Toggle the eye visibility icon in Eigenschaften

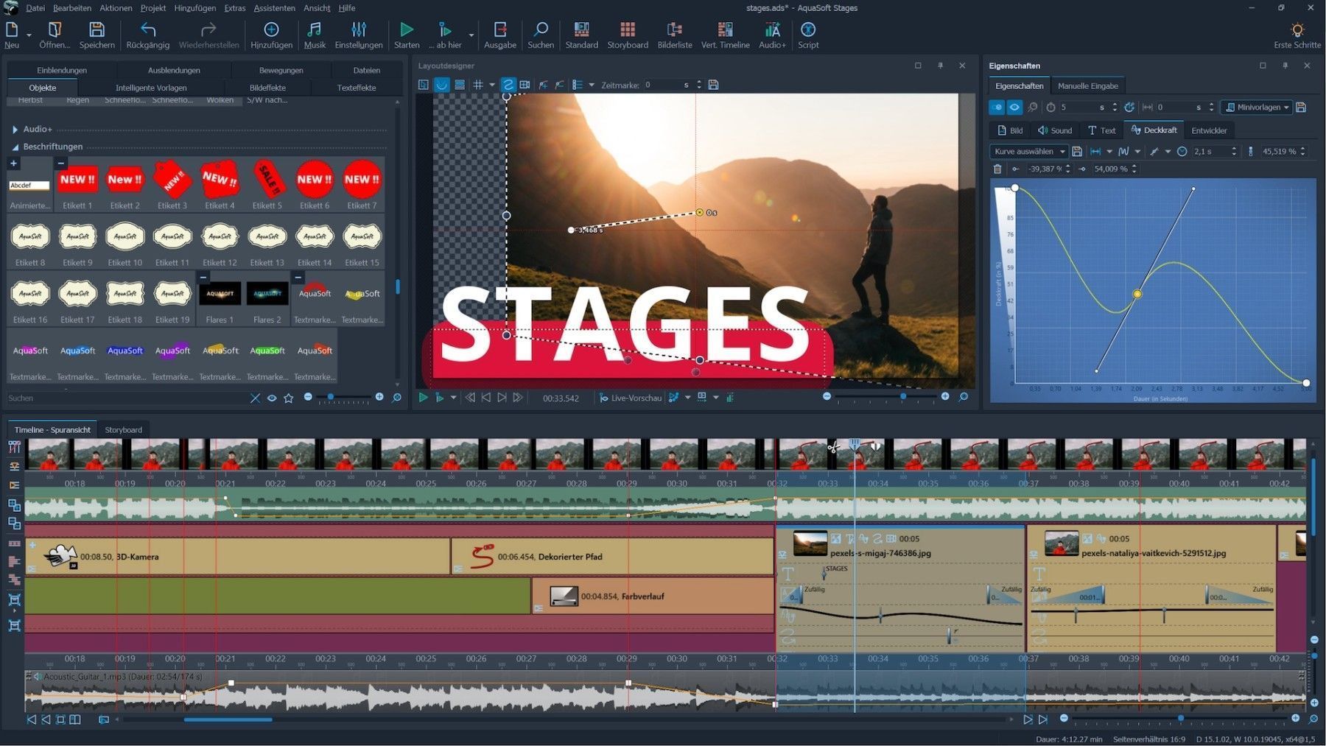(1014, 108)
